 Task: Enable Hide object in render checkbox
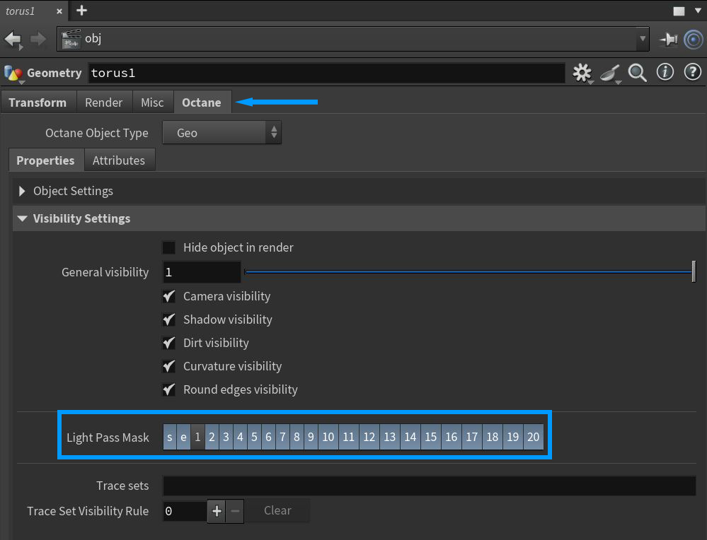pos(169,247)
